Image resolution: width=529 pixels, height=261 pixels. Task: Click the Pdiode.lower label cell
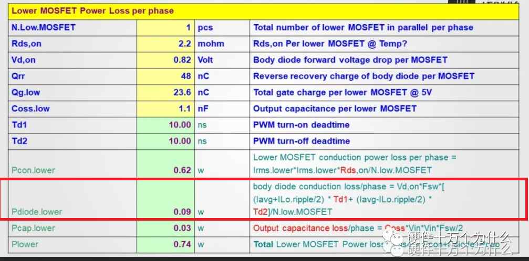point(72,199)
